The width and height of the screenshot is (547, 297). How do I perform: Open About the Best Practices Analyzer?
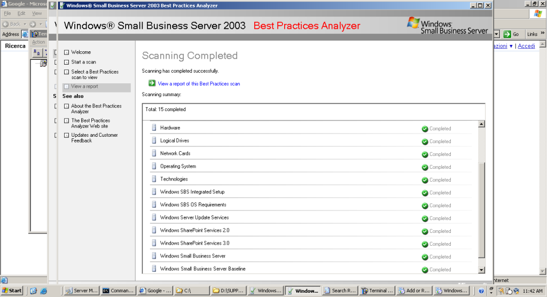[96, 108]
